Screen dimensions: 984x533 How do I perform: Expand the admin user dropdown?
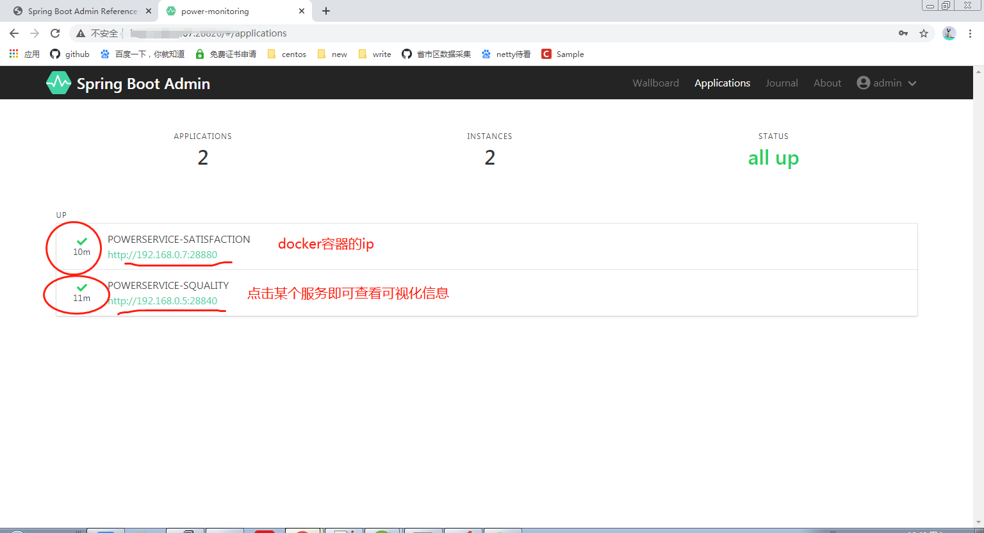click(887, 83)
